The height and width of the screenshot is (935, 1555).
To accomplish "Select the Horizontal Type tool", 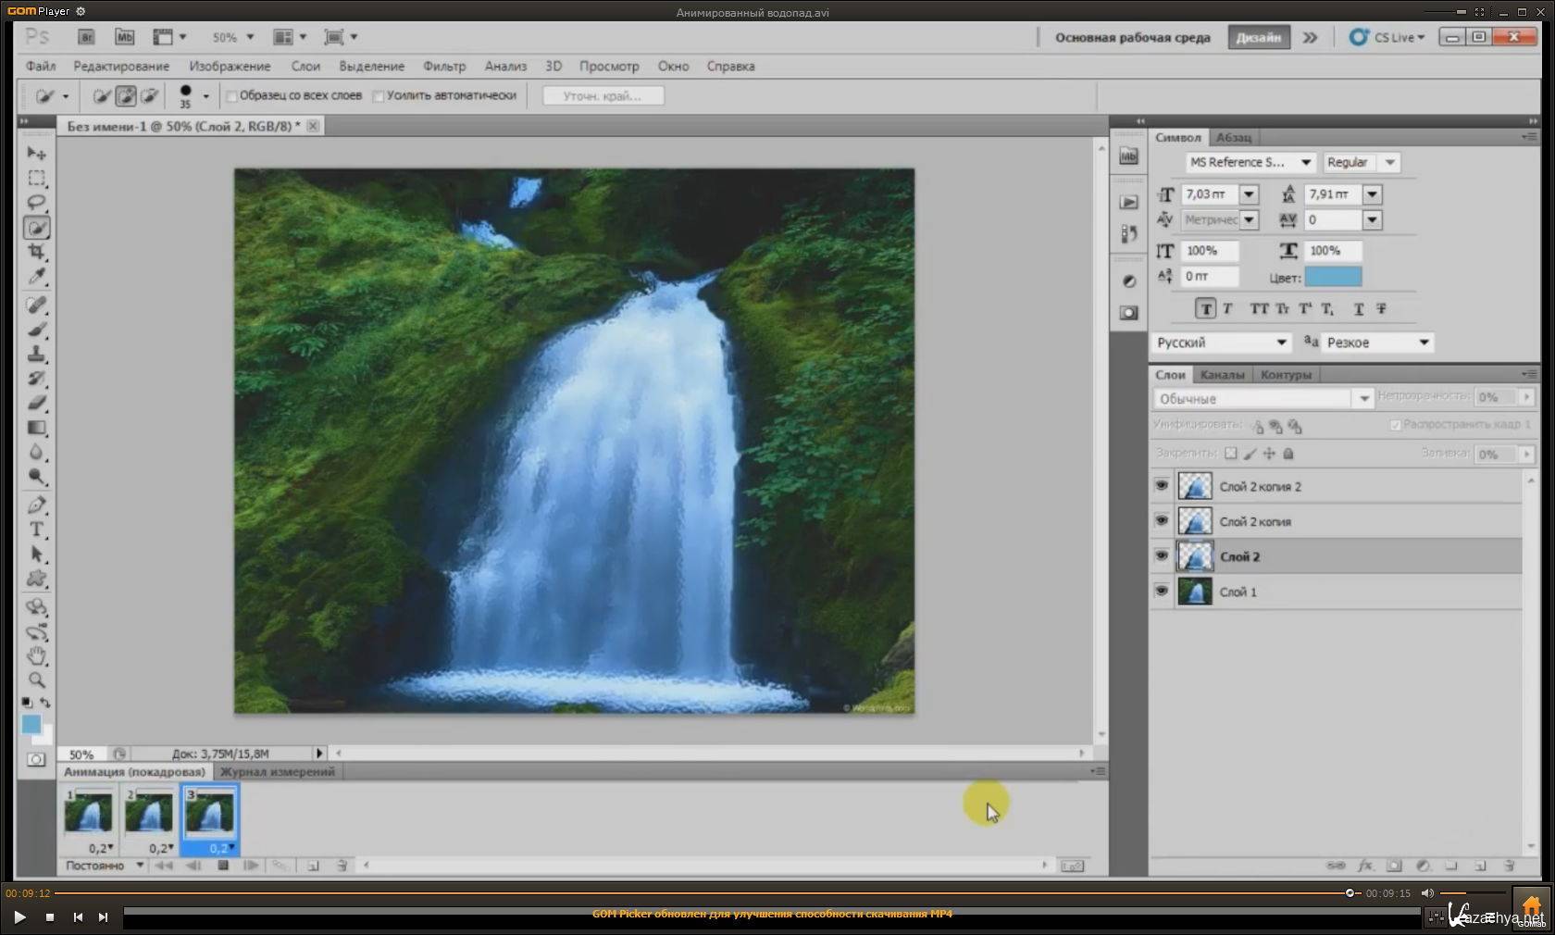I will [36, 530].
